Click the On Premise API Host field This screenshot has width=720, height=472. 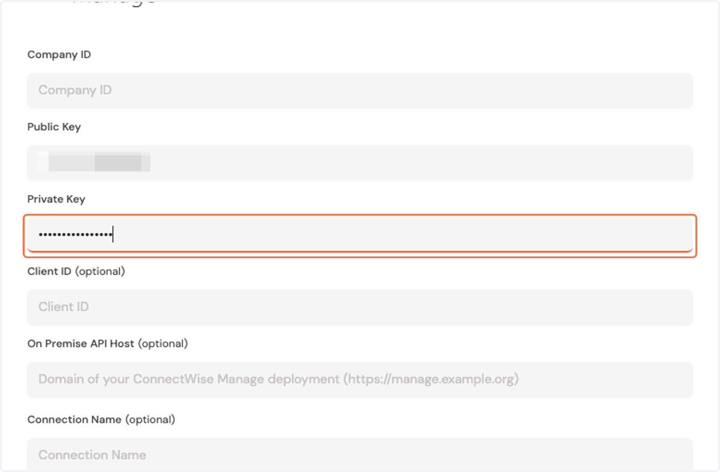pyautogui.click(x=360, y=380)
